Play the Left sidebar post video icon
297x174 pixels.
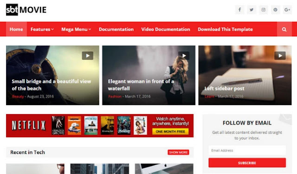pyautogui.click(x=280, y=56)
